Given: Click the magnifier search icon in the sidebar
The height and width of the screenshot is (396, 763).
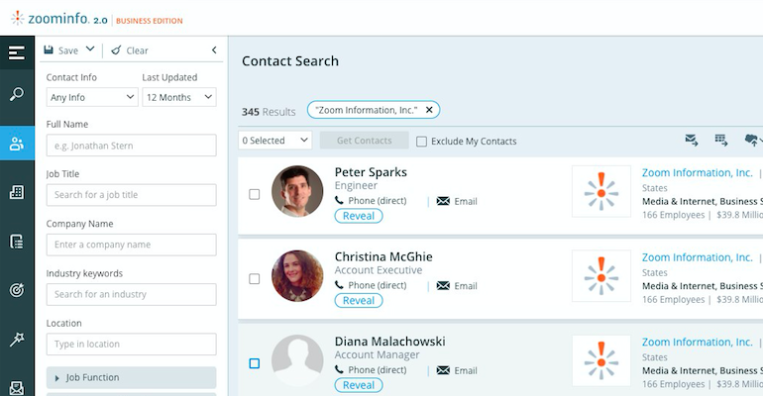Looking at the screenshot, I should click(17, 95).
